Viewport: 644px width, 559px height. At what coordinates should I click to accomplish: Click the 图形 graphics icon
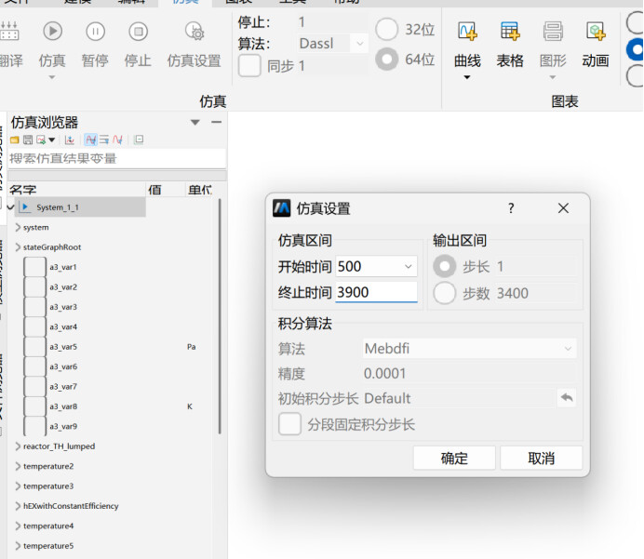pos(553,32)
